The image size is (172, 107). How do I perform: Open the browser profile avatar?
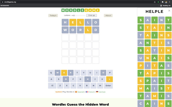point(166,2)
